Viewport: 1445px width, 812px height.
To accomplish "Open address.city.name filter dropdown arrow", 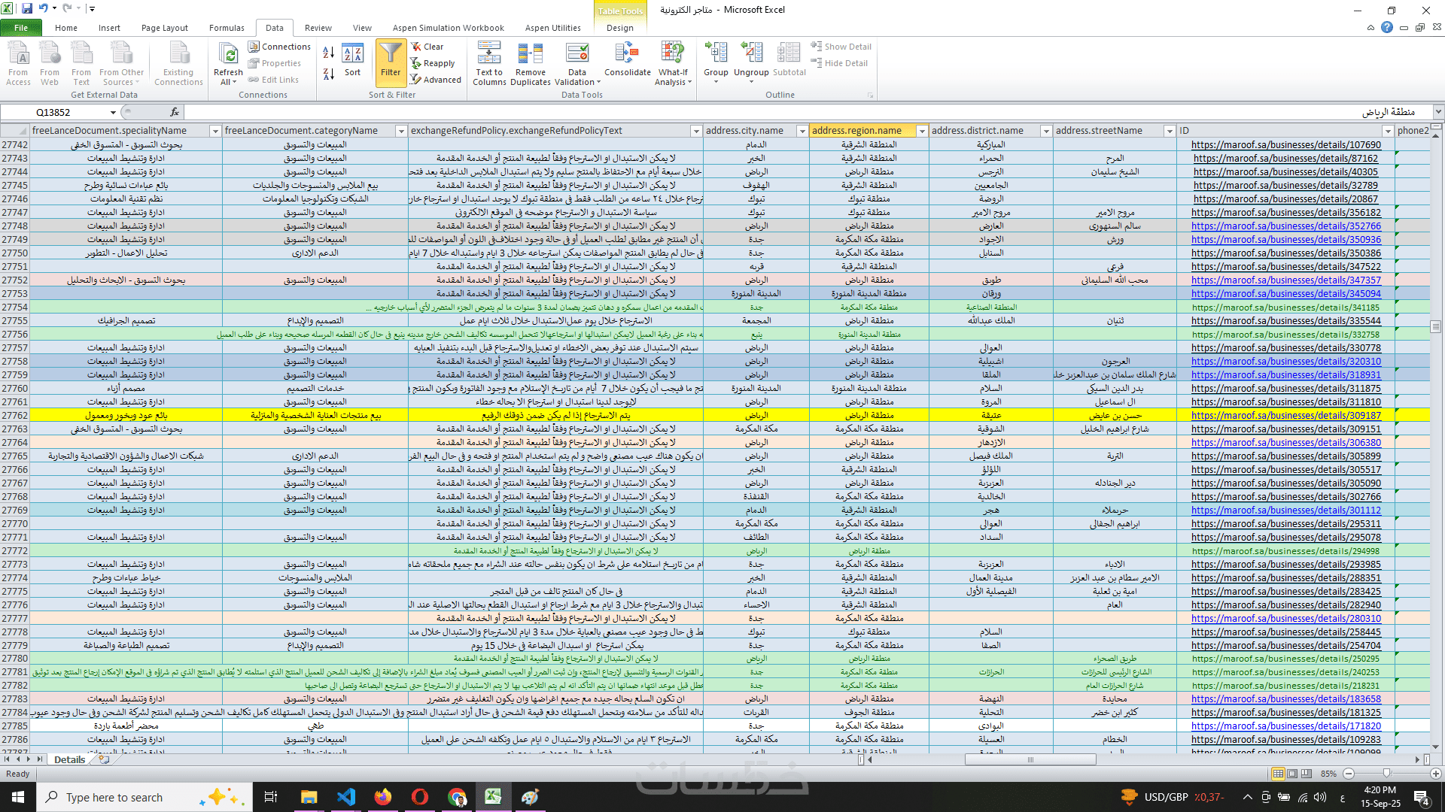I will (x=802, y=131).
